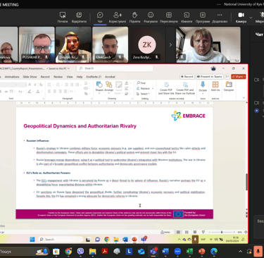The height and width of the screenshot is (258, 264).
Task: Click the PowerPoint search box
Action: click(115, 68)
